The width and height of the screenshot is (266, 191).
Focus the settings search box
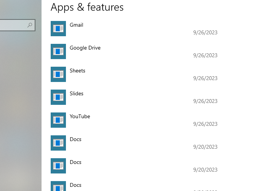(18, 25)
